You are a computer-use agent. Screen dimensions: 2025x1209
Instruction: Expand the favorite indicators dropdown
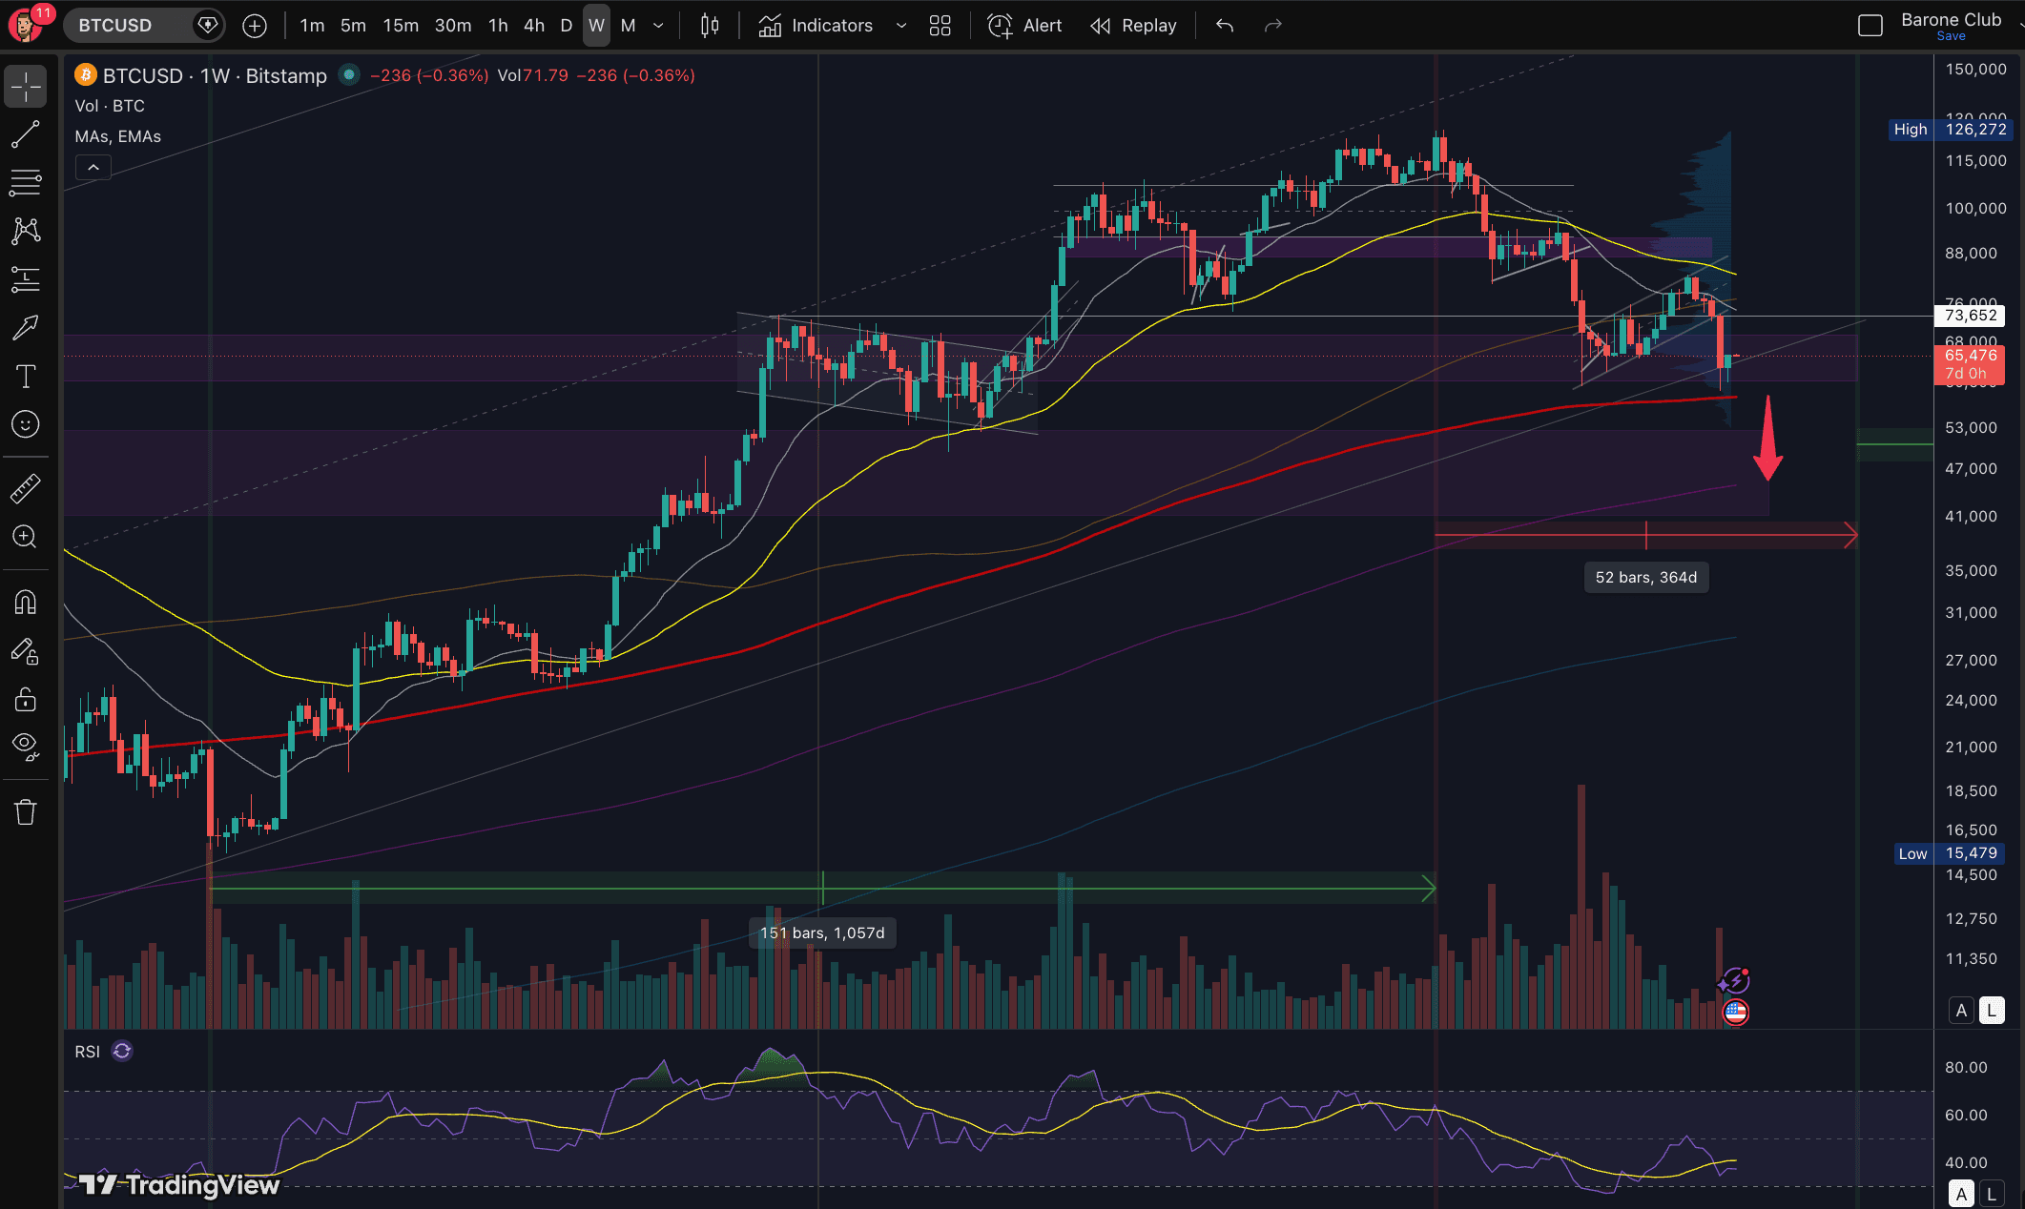[901, 26]
